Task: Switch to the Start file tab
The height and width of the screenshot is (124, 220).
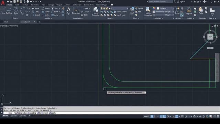Action: pos(6,22)
